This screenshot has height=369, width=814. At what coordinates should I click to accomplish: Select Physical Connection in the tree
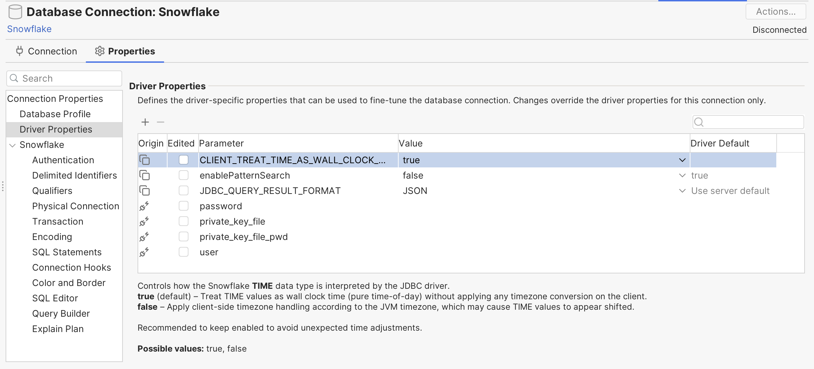coord(76,206)
